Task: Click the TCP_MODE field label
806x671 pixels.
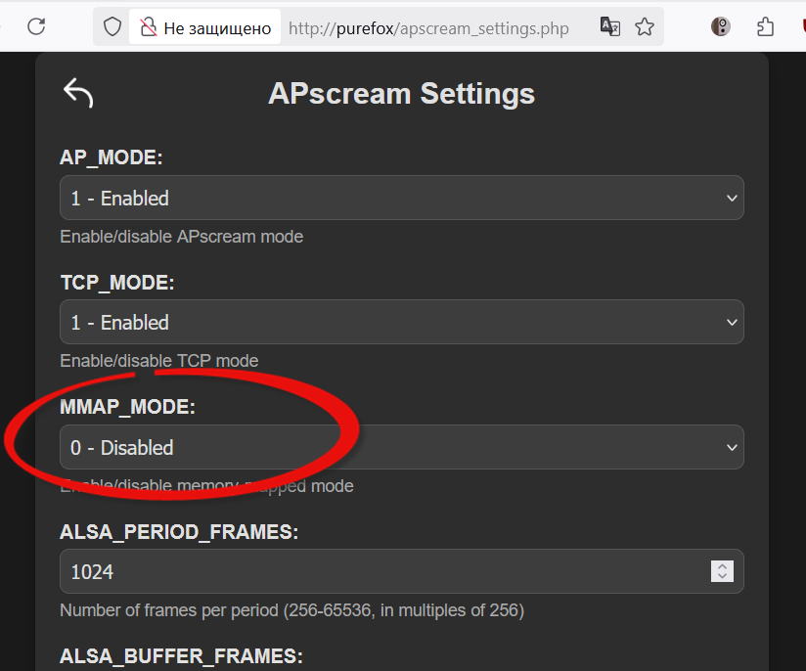Action: pyautogui.click(x=116, y=283)
